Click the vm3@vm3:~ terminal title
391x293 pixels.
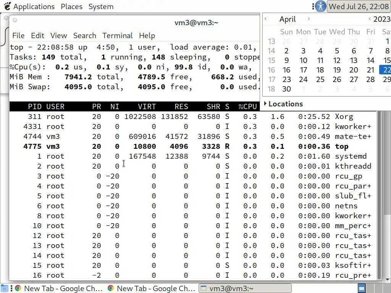(x=196, y=23)
